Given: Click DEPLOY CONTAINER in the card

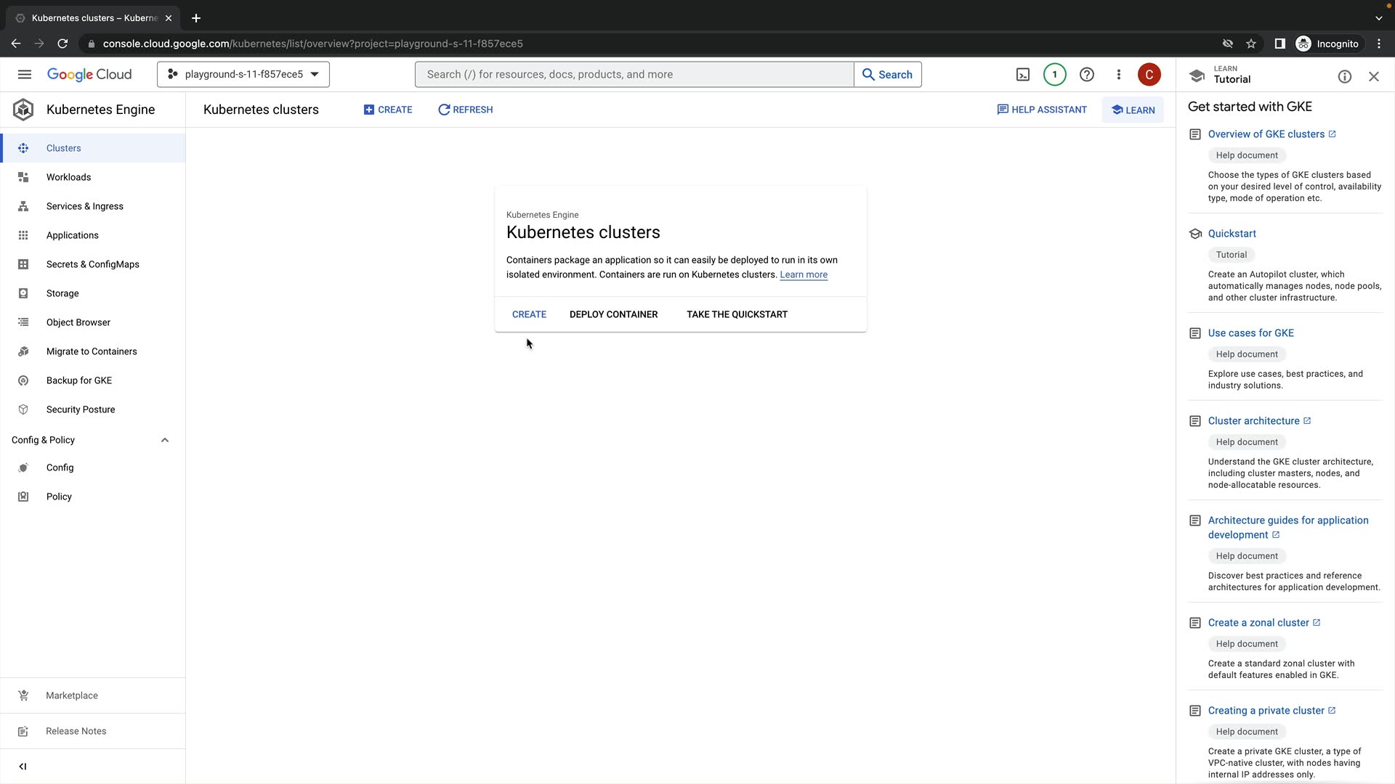Looking at the screenshot, I should tap(613, 314).
